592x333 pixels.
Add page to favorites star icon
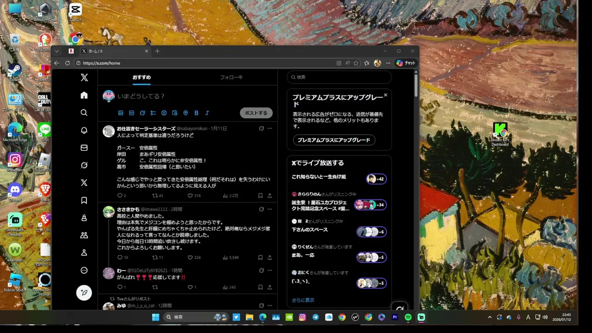[x=356, y=63]
